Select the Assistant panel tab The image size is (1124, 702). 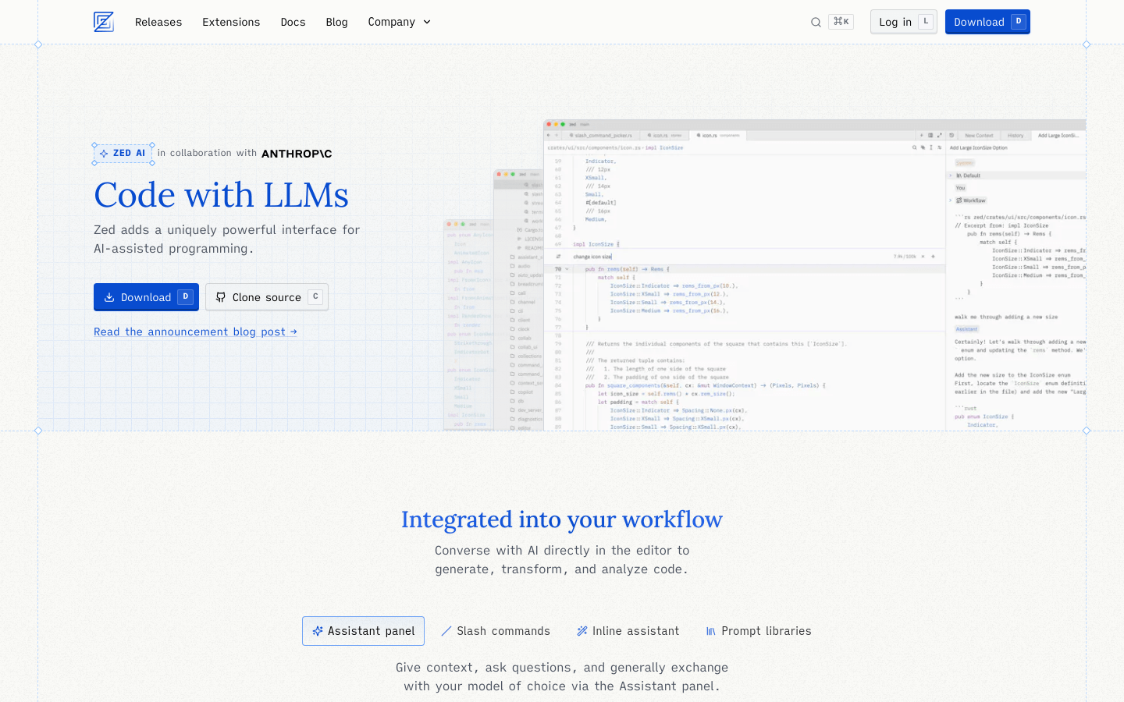pyautogui.click(x=363, y=631)
